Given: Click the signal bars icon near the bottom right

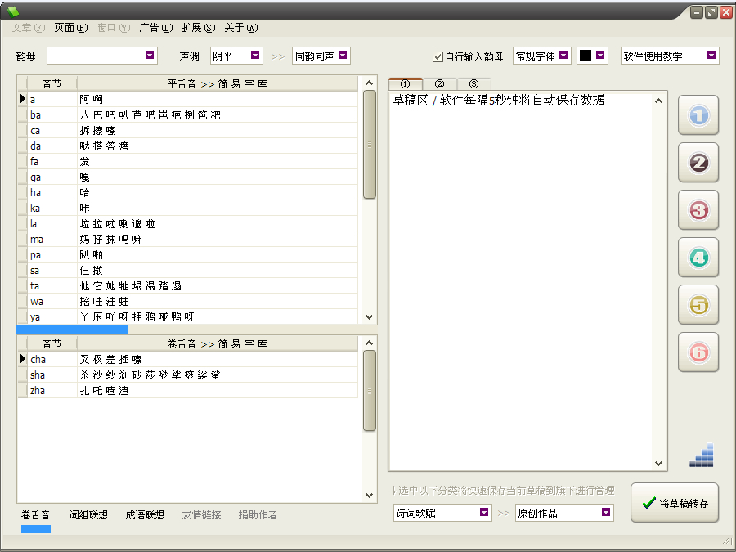Looking at the screenshot, I should click(x=701, y=456).
